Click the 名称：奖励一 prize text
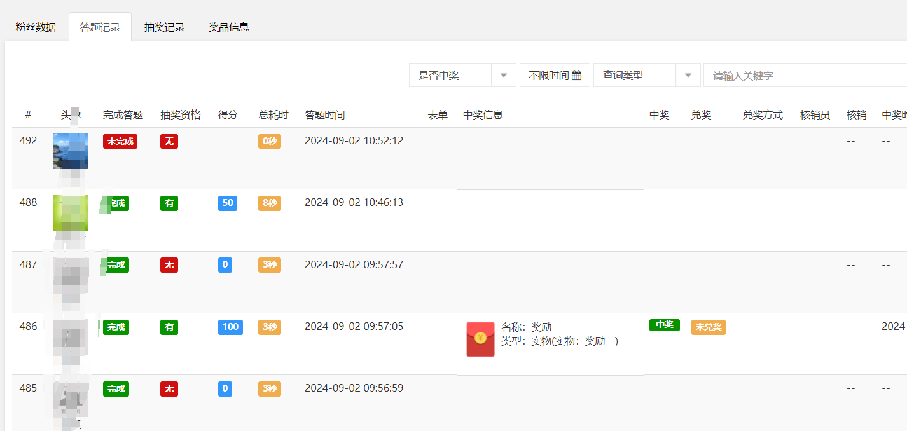Image resolution: width=907 pixels, height=431 pixels. point(532,327)
